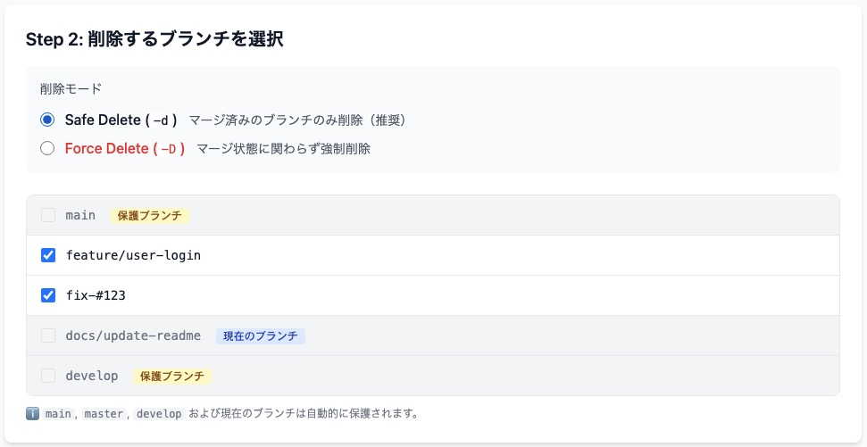Select the Force Delete radio button
Viewport: 867px width, 447px height.
47,148
